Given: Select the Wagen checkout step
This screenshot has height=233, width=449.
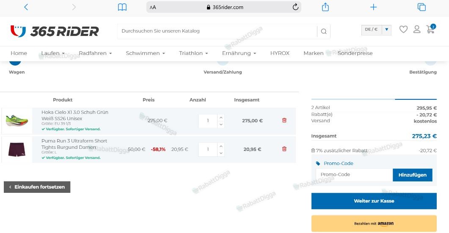Looking at the screenshot, I should 17,72.
